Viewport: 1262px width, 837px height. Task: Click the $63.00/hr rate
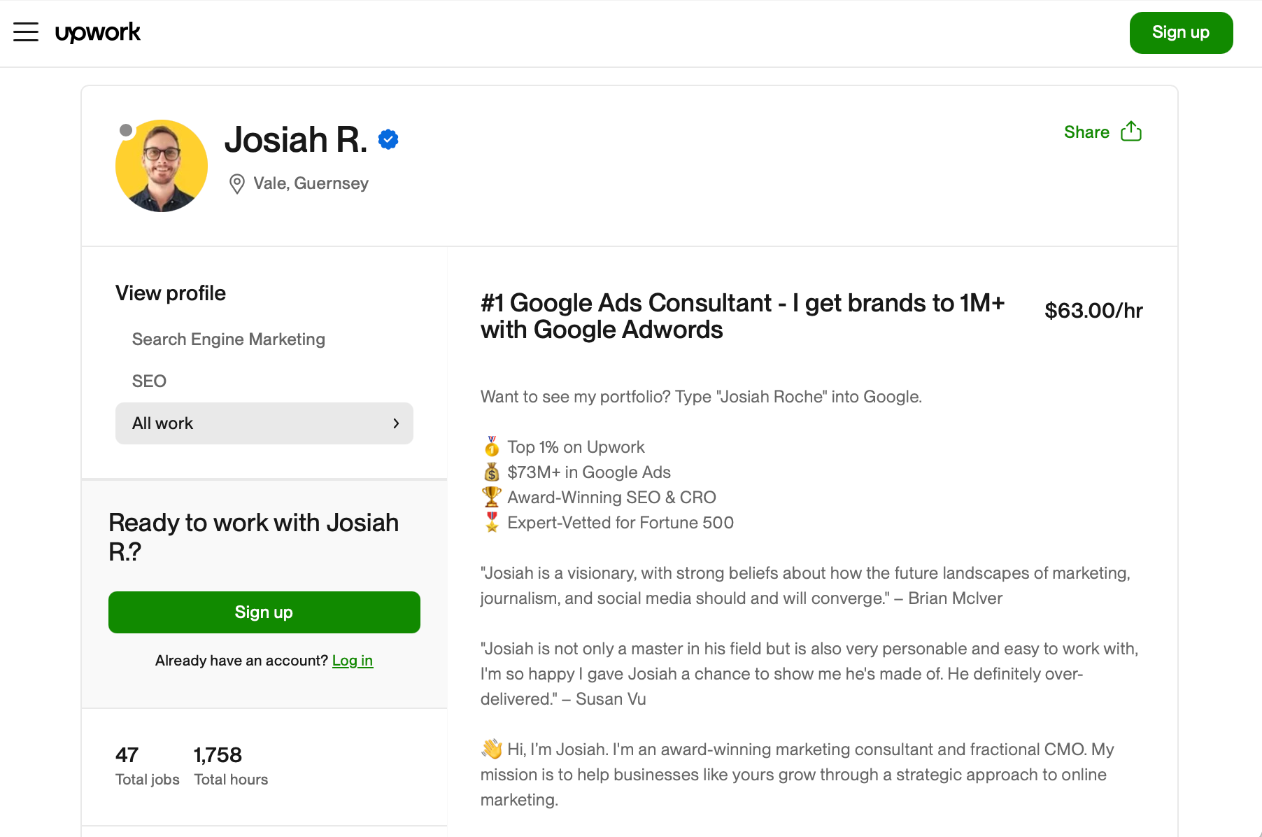[x=1093, y=311]
